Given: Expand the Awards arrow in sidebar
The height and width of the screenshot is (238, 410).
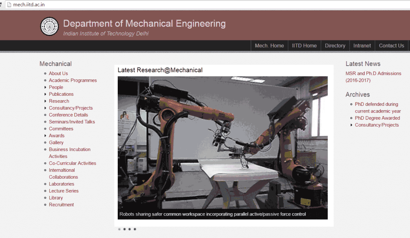Looking at the screenshot, I should 45,135.
